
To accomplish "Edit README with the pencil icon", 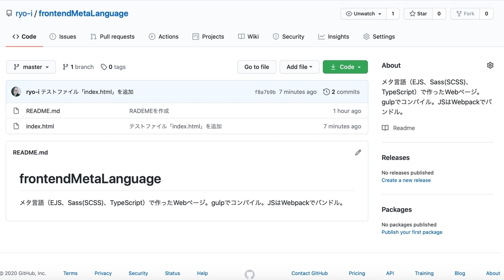I will click(358, 152).
